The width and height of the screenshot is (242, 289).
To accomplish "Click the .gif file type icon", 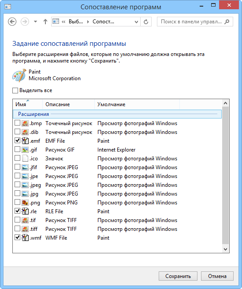I will coord(25,150).
